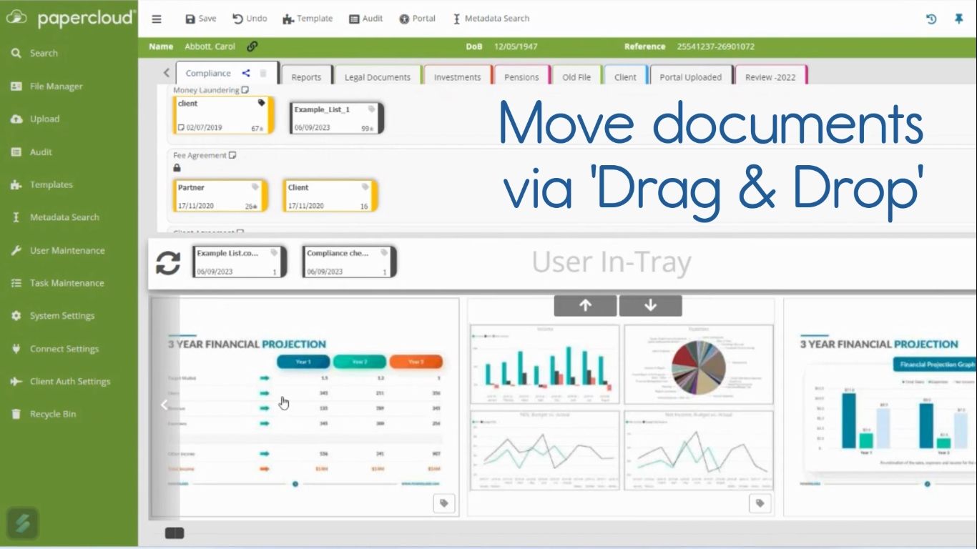Switch to the Investments tab
Viewport: 977px width, 549px height.
[x=457, y=77]
